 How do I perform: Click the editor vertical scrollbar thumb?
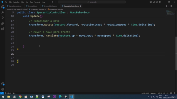click(x=176, y=53)
